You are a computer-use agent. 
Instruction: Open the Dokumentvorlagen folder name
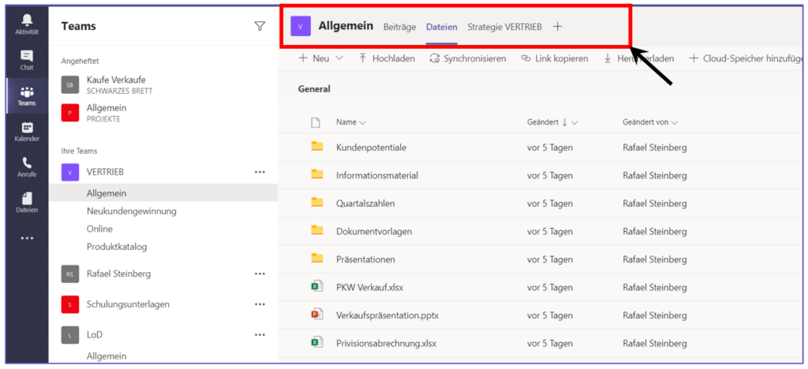(373, 232)
